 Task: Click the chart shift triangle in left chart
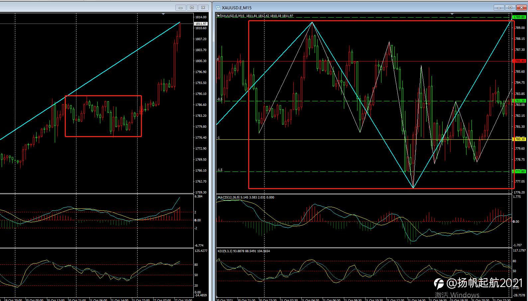tap(163, 14)
